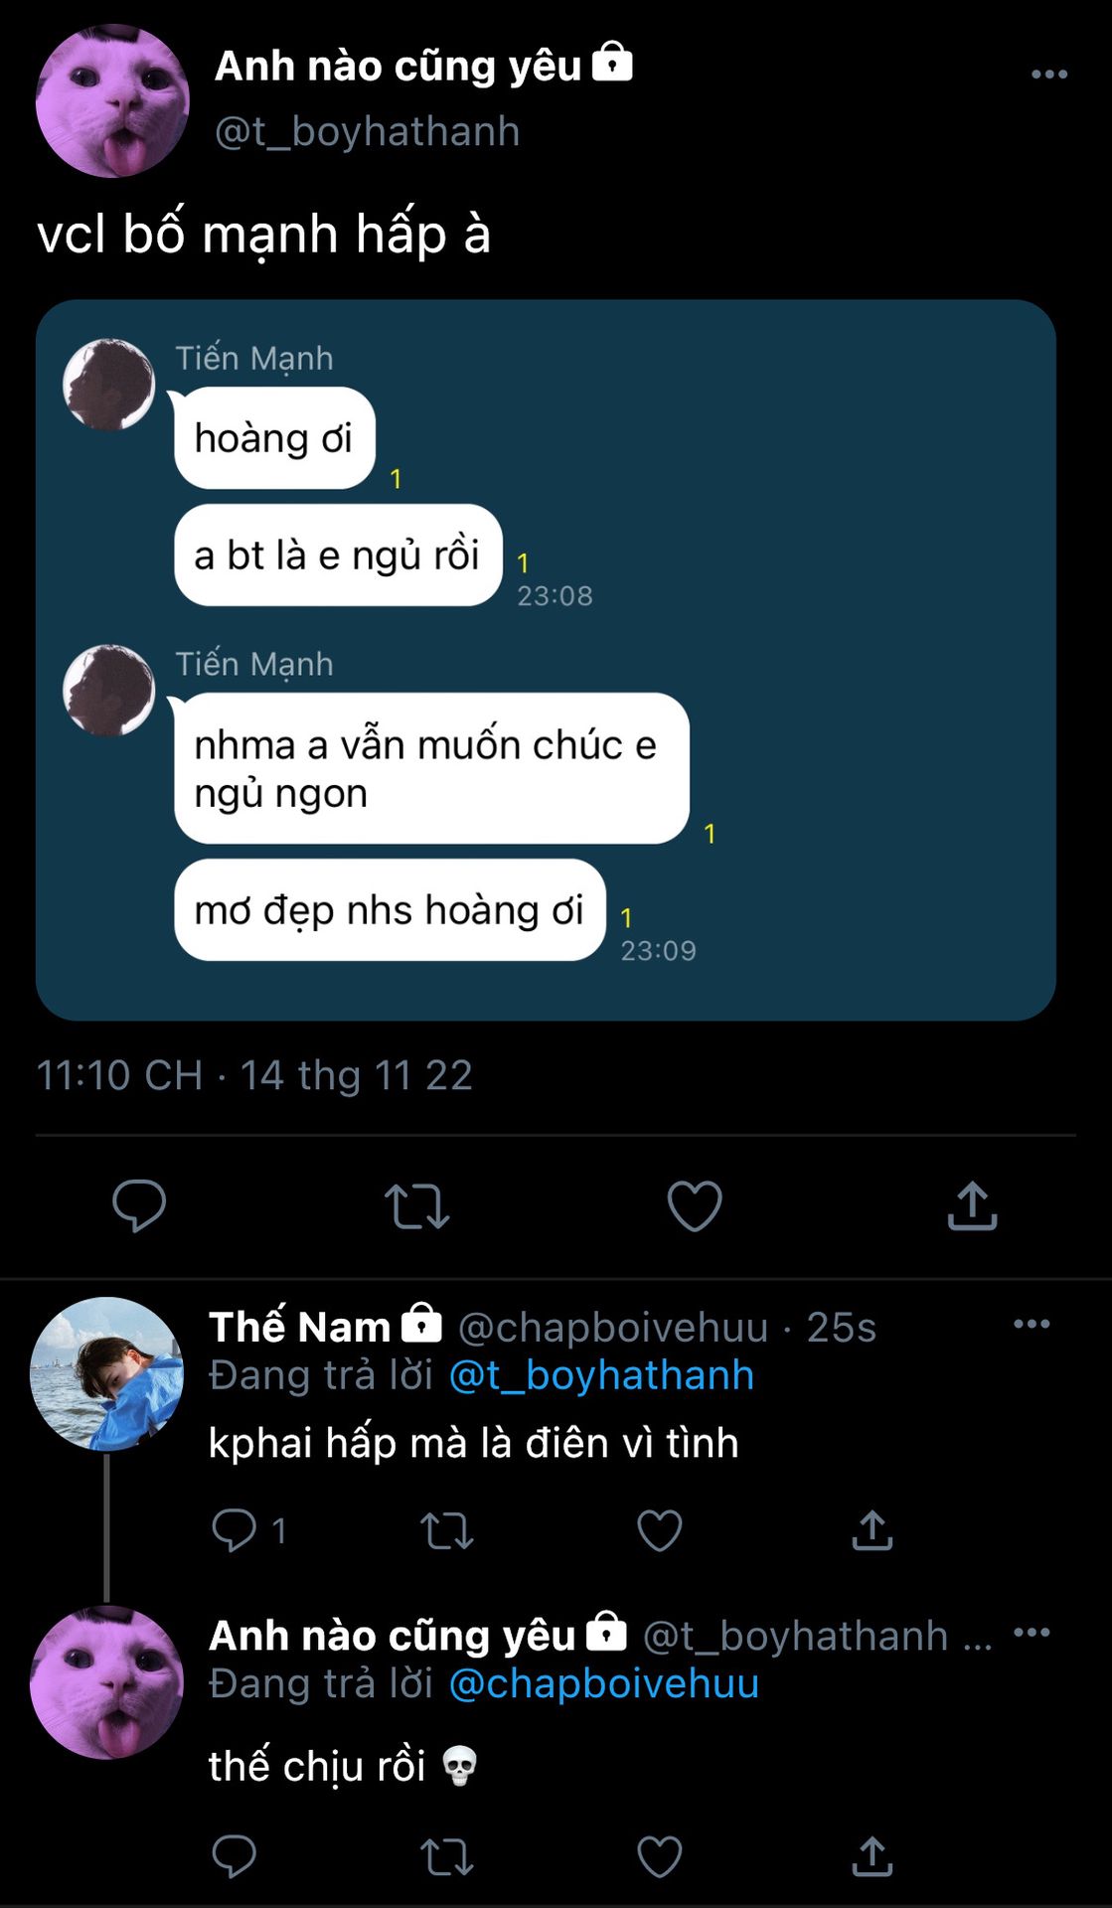Like the main tweet
This screenshot has width=1112, height=1908.
(694, 1205)
